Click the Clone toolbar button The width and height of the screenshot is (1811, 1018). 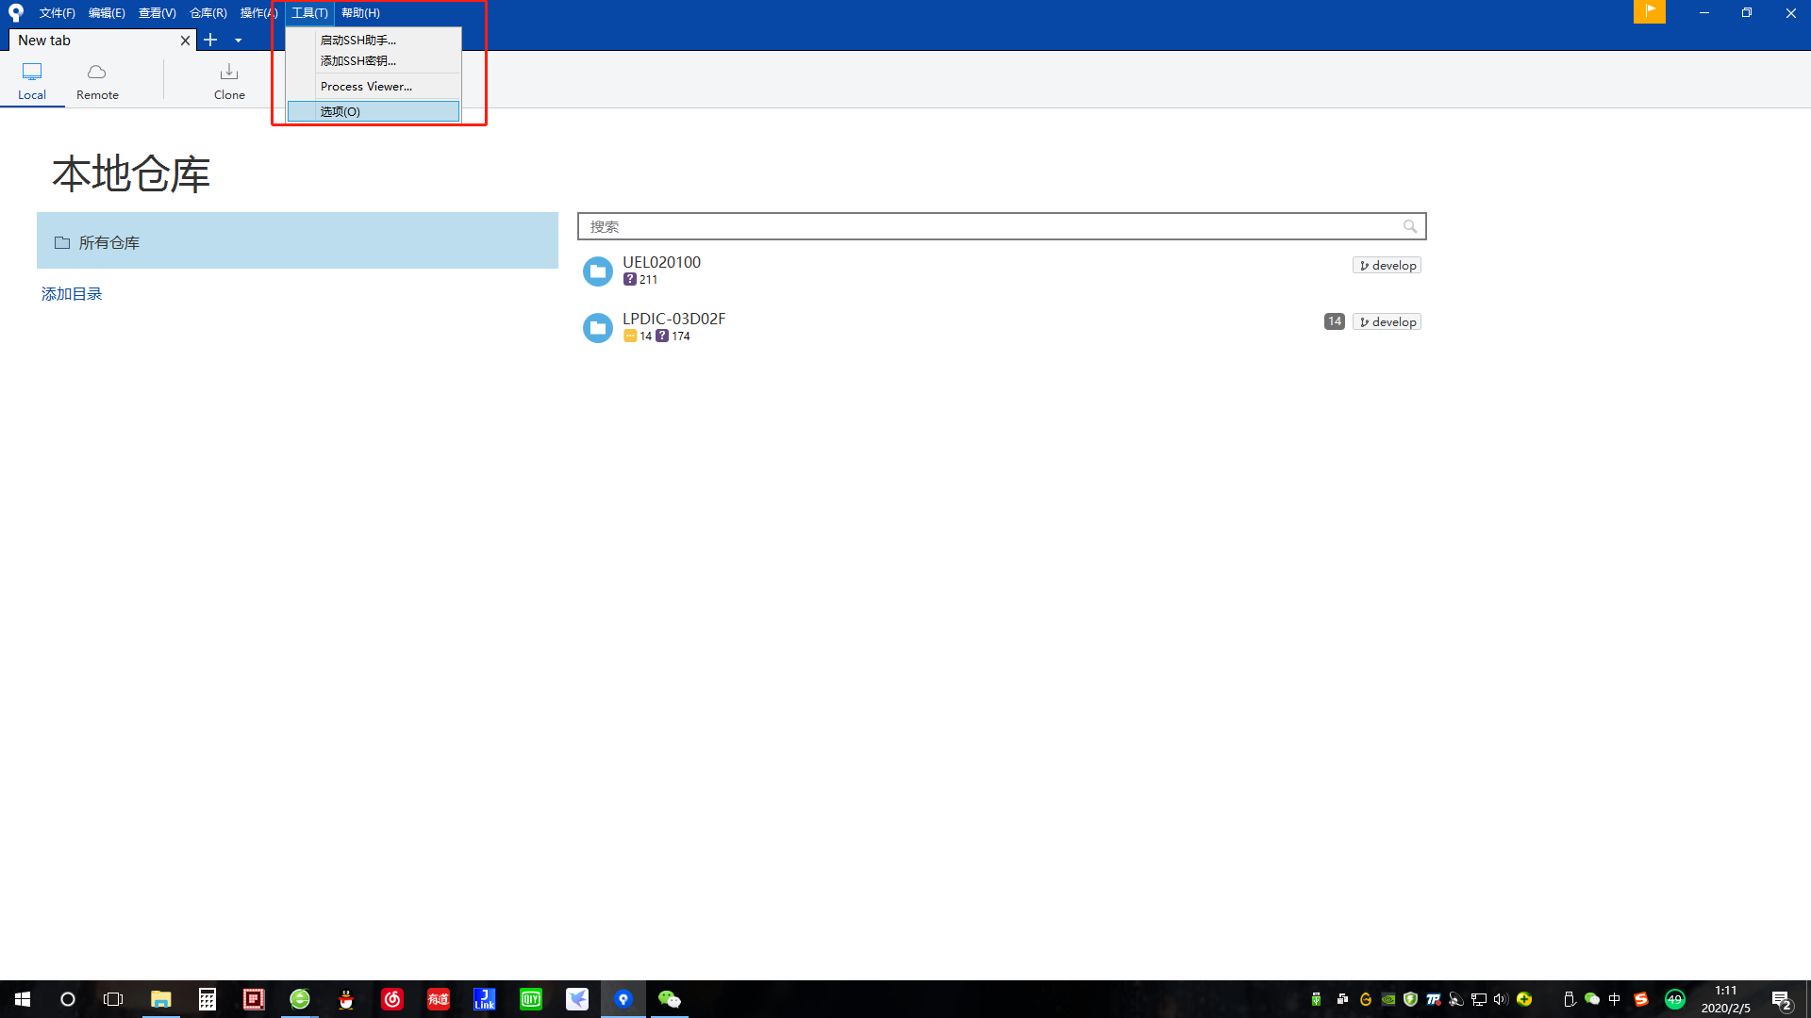pos(229,81)
